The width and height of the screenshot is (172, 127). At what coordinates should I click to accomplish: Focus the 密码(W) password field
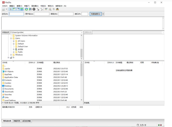[x=66, y=14]
